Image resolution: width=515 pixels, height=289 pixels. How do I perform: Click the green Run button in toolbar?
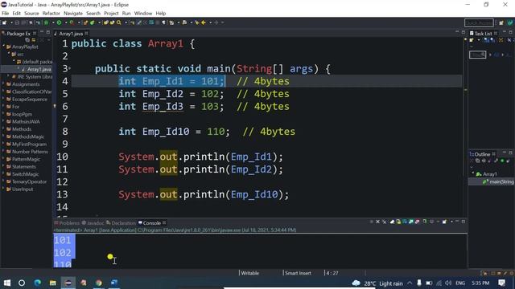coord(59,22)
